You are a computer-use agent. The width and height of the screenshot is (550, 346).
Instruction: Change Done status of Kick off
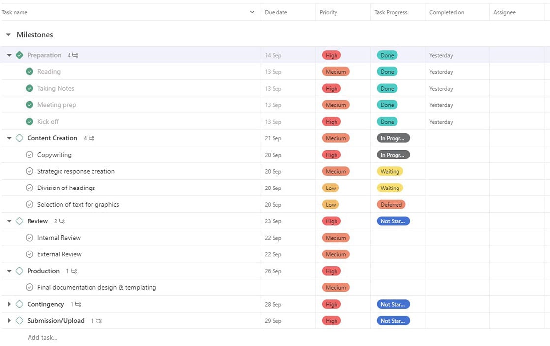pyautogui.click(x=387, y=122)
